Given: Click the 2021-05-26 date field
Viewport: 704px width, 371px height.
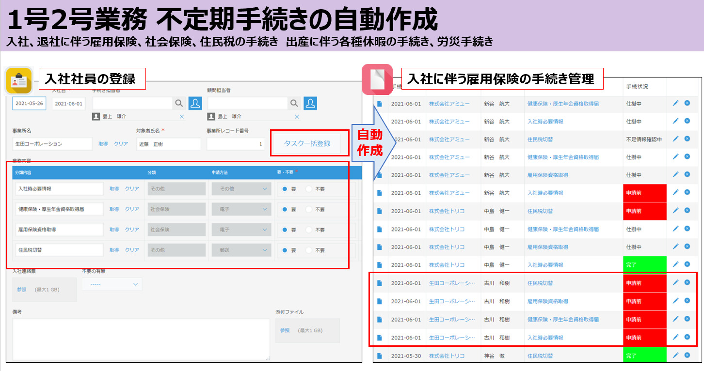Looking at the screenshot, I should point(29,104).
